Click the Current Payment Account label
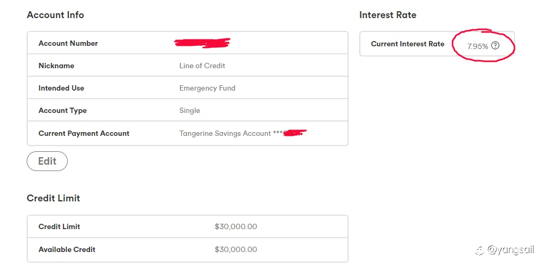The height and width of the screenshot is (268, 540). pos(84,134)
